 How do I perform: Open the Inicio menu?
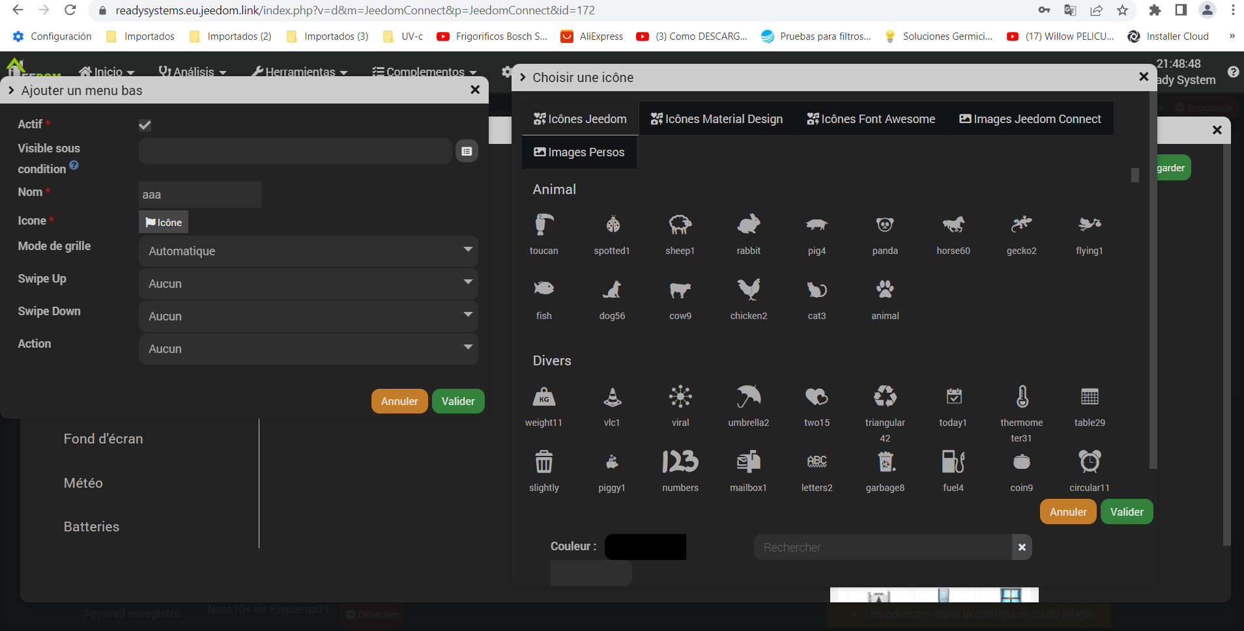click(107, 72)
